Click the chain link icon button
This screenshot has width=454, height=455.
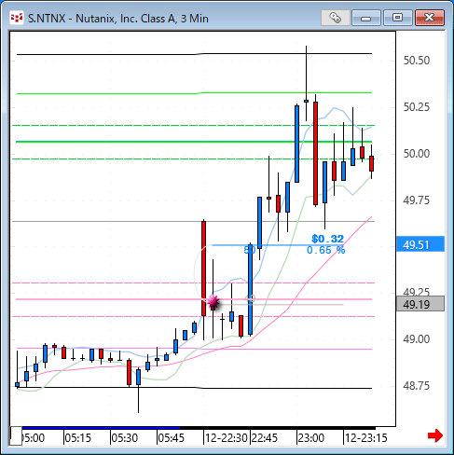coord(336,18)
